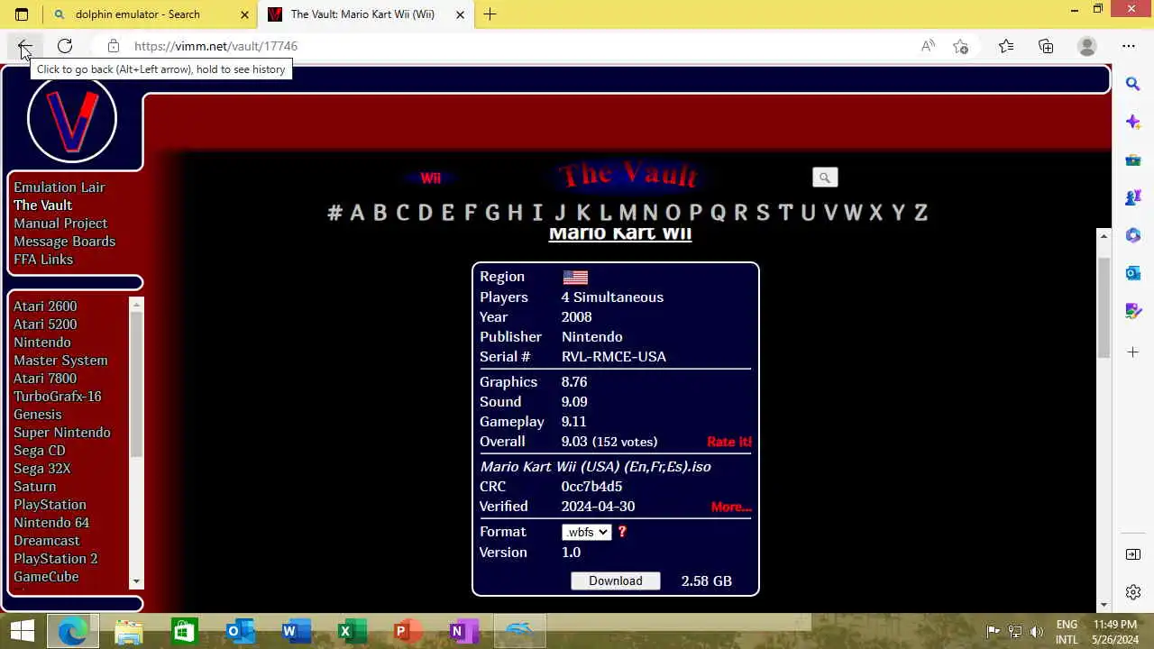The width and height of the screenshot is (1154, 649).
Task: Open sidebar Designer icon
Action: click(x=1133, y=311)
